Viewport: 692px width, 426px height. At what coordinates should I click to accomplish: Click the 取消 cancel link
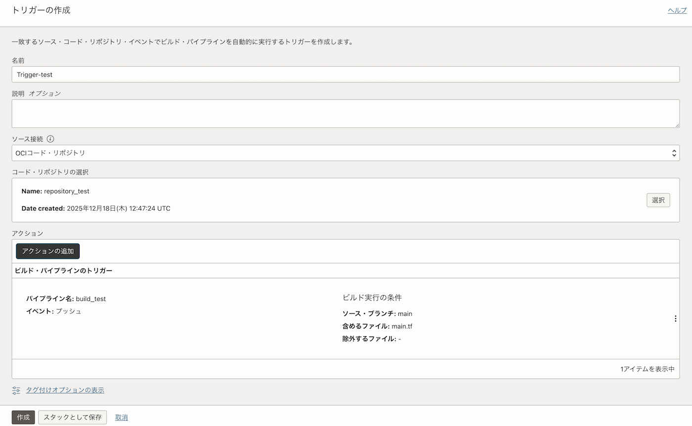click(122, 417)
